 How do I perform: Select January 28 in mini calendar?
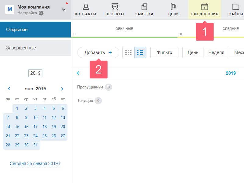tap(8, 145)
